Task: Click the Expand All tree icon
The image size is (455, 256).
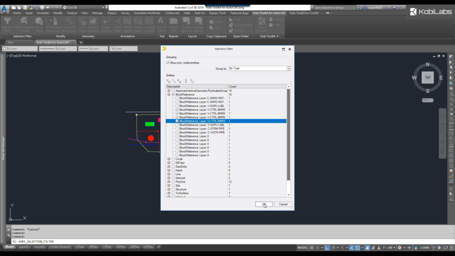Action: point(186,81)
